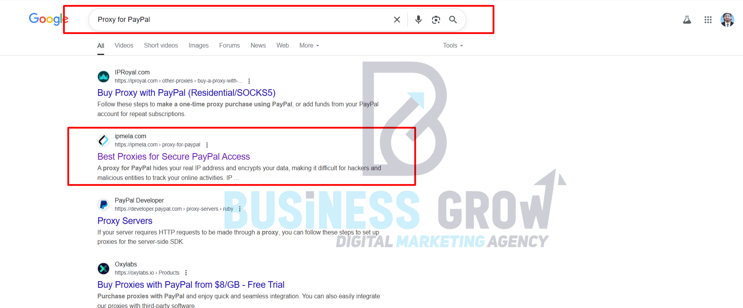
Task: Click the ipmela.com proxy-for-paypal URL
Action: 157,145
